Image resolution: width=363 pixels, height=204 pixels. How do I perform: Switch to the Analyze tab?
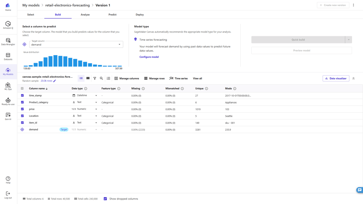[85, 14]
